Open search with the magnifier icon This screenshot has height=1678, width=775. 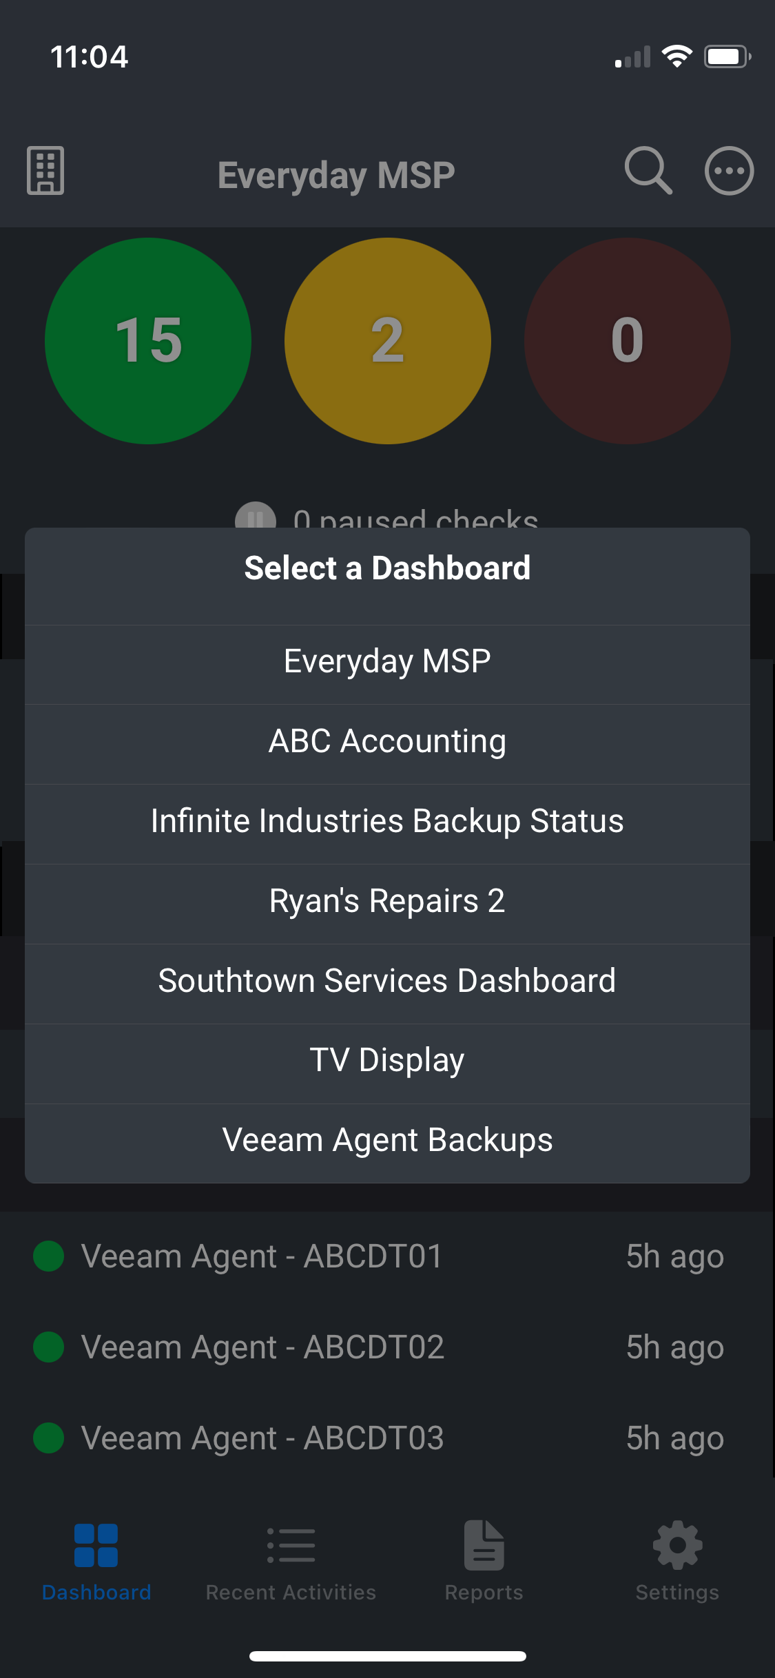coord(648,170)
